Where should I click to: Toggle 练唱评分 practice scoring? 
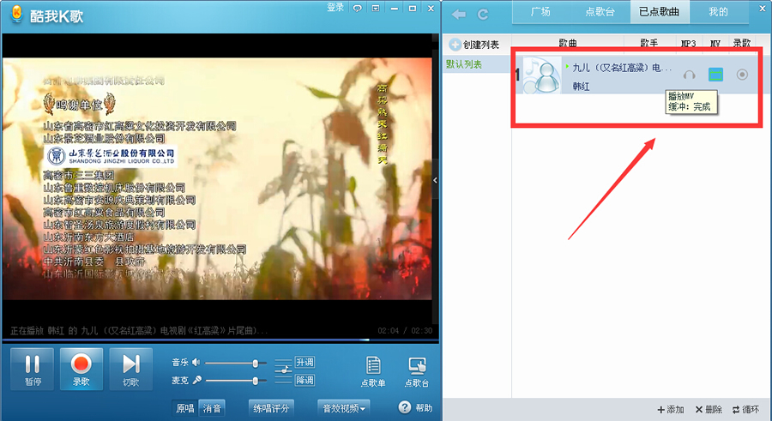click(x=272, y=408)
